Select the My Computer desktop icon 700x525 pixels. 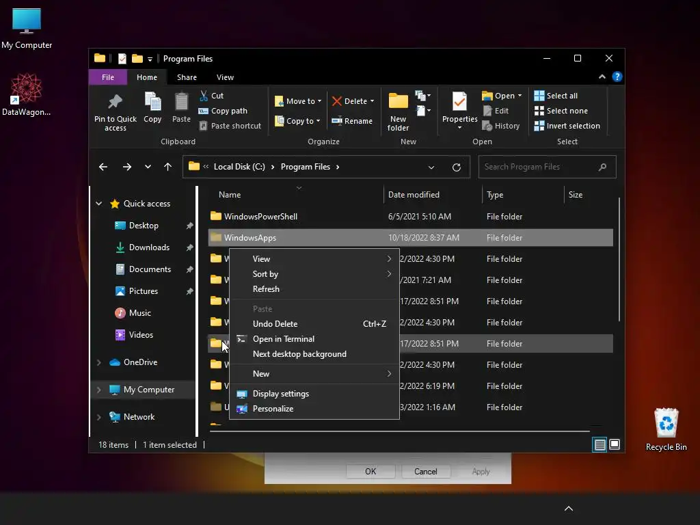click(27, 28)
